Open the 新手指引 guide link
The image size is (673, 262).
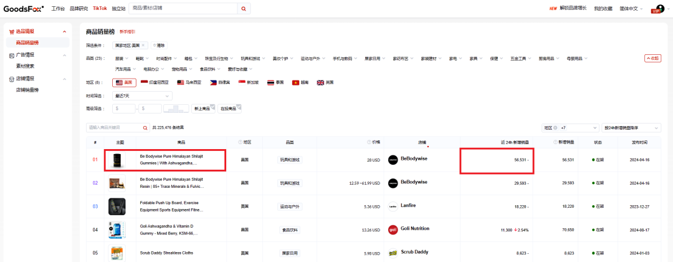click(x=127, y=32)
